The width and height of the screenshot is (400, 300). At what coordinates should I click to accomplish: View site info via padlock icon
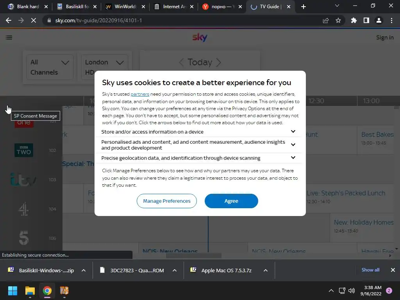49,20
